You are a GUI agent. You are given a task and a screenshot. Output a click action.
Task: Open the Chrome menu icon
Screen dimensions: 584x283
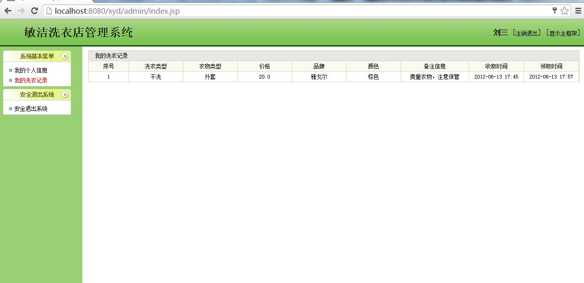pyautogui.click(x=578, y=11)
